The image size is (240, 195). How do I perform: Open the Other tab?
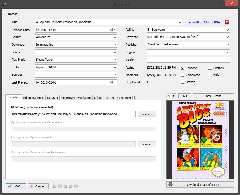coord(98,98)
